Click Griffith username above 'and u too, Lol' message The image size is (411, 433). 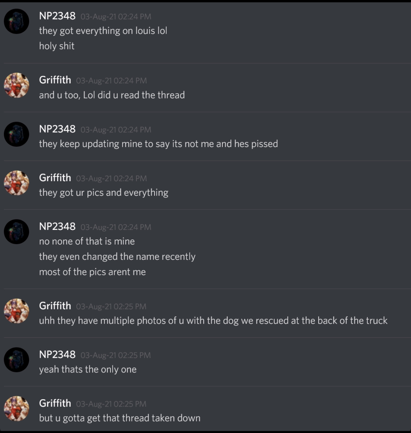tap(55, 80)
